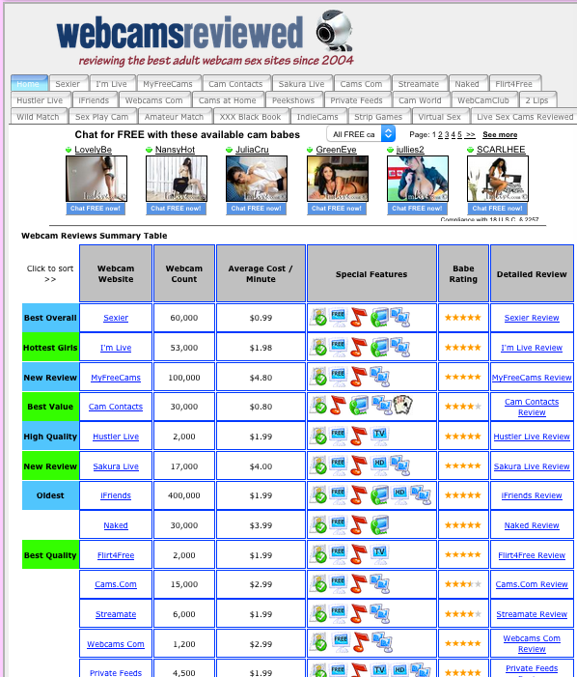Click the music note icon in MyFreeCams row
The height and width of the screenshot is (677, 577).
(358, 377)
